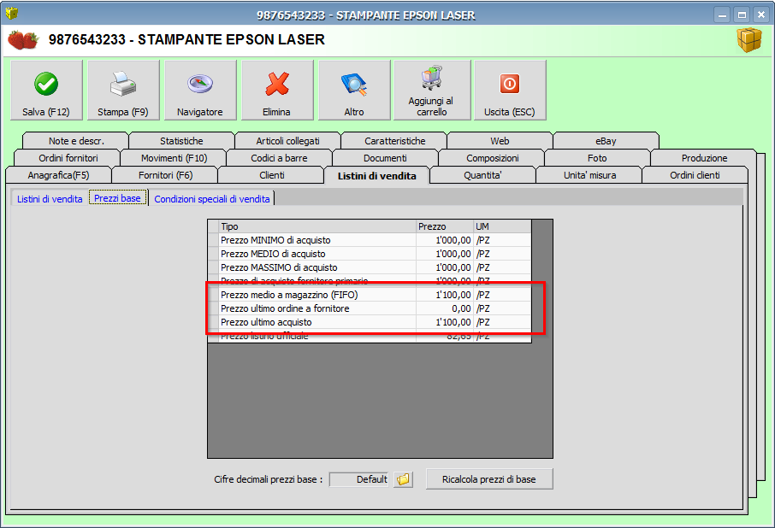Switch to Unita' misura tab
This screenshot has height=528, width=775.
(x=589, y=175)
